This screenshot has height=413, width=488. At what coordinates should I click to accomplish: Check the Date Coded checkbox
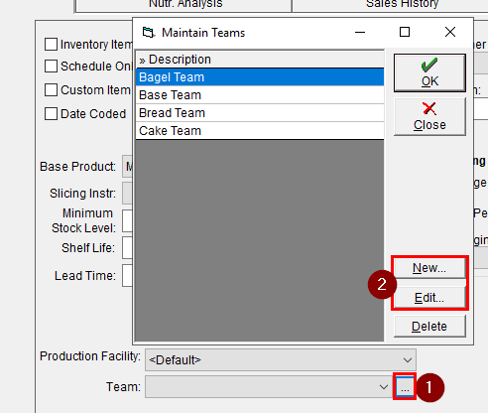51,113
